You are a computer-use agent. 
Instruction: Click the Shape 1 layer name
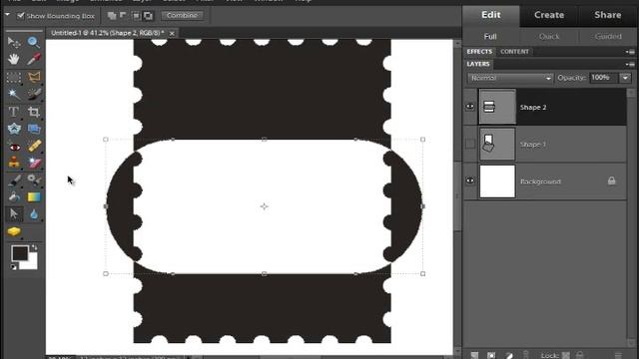click(x=533, y=145)
